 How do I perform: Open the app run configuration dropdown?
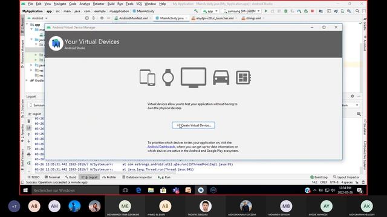[210, 11]
